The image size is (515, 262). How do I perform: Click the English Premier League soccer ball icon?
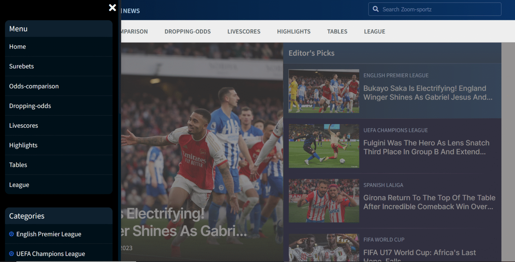tap(11, 234)
